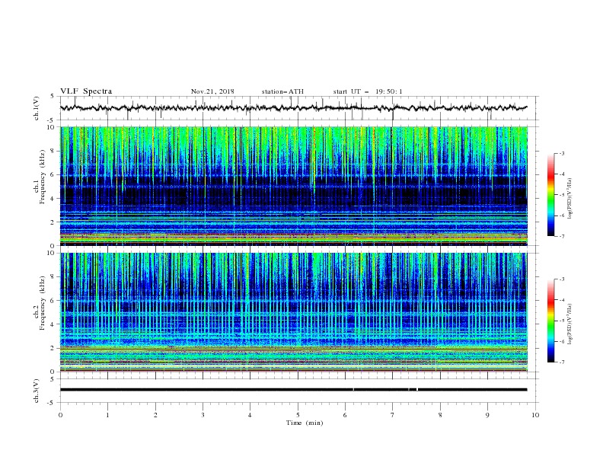Click the "log(PSD)(V²/Hz)" label beside ch.1 colorbar
The image size is (603, 466).
pyautogui.click(x=569, y=199)
